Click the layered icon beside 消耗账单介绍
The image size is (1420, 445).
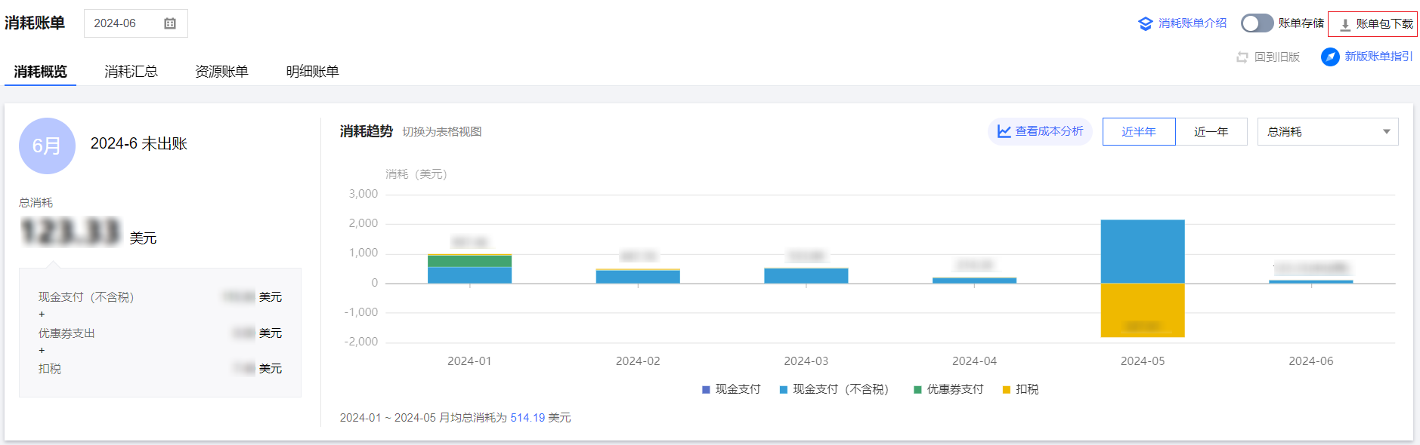tap(1145, 23)
